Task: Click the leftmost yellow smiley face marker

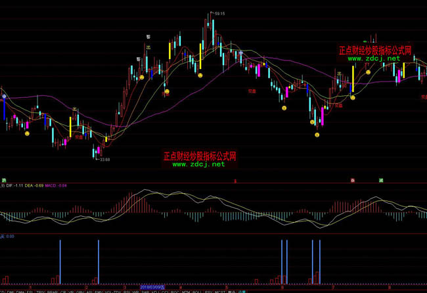Action: tap(28, 133)
